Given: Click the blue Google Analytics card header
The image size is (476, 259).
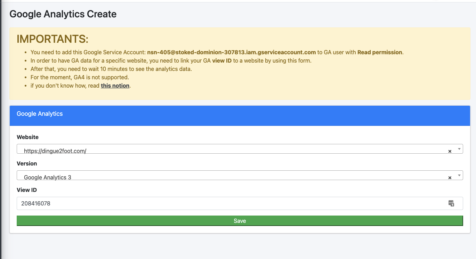Looking at the screenshot, I should [240, 115].
